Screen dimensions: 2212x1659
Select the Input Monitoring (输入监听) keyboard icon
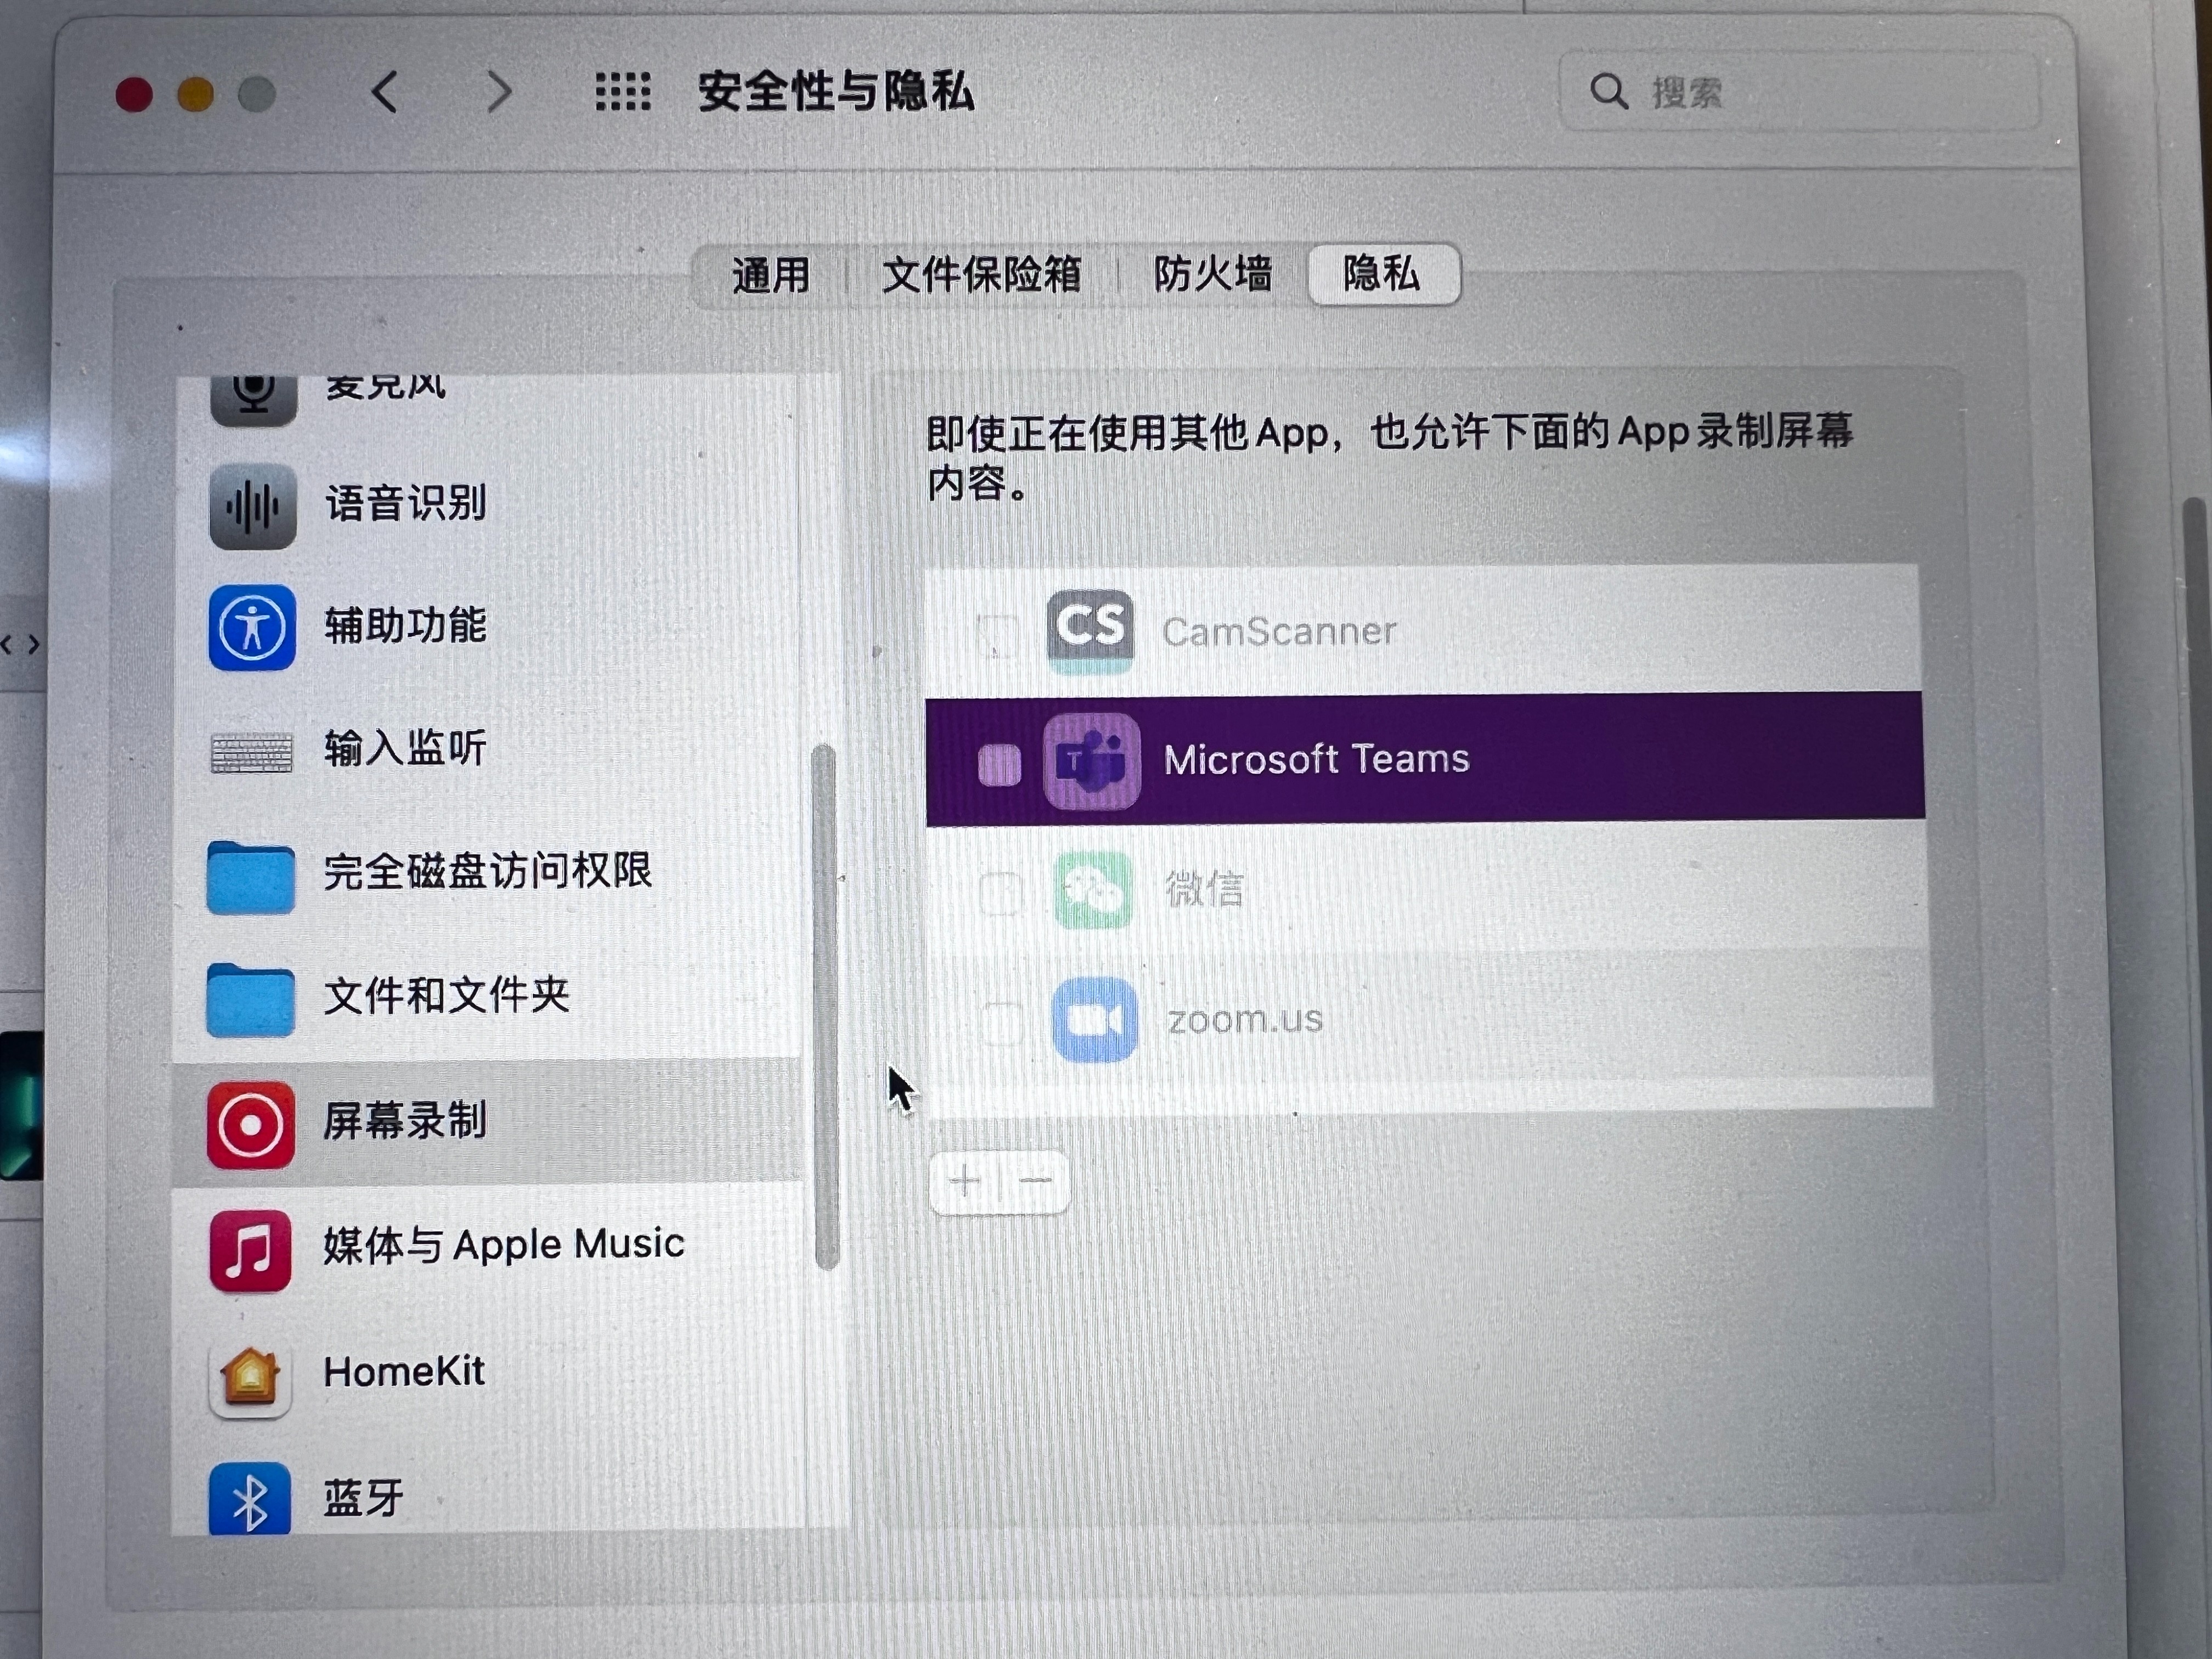click(x=251, y=752)
